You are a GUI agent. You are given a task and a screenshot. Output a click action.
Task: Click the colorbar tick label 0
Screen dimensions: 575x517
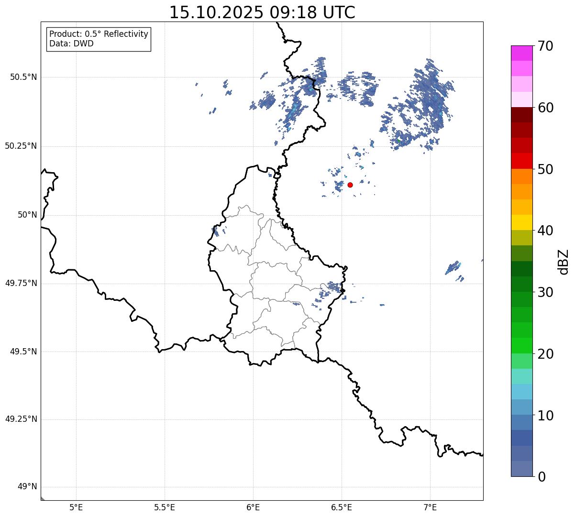tap(542, 476)
